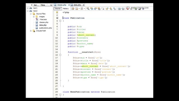Jump to Last Edit location icon
The width and height of the screenshot is (179, 101).
click(73, 9)
